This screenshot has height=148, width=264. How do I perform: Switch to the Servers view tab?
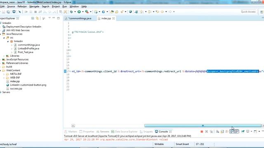[103, 132]
